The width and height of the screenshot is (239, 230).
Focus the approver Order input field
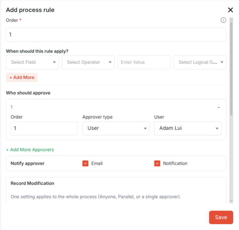pos(44,128)
